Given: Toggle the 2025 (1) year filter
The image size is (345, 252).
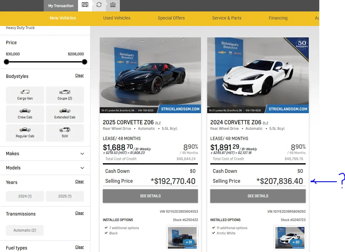Looking at the screenshot, I should click(65, 196).
